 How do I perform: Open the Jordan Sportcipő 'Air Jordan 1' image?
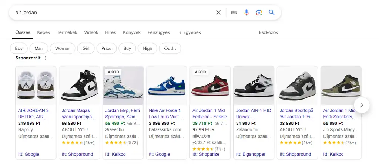tap(297, 86)
